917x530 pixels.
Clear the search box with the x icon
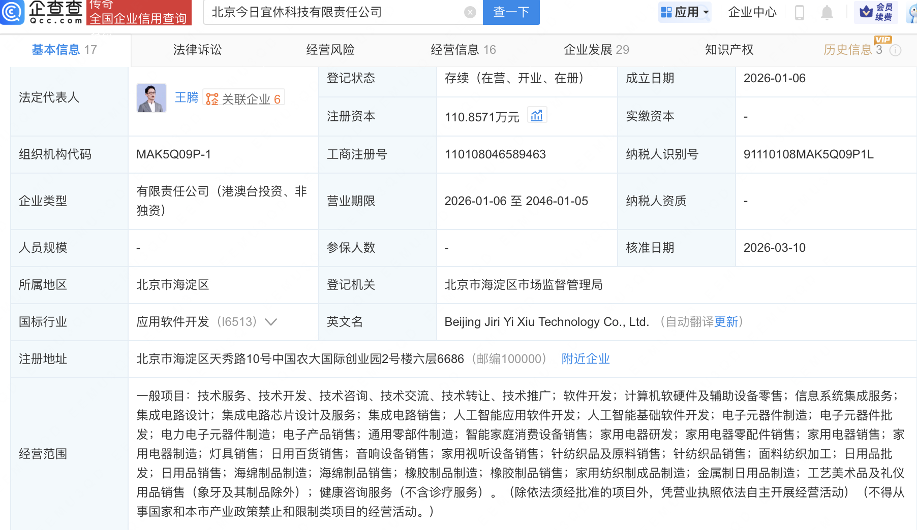[469, 12]
